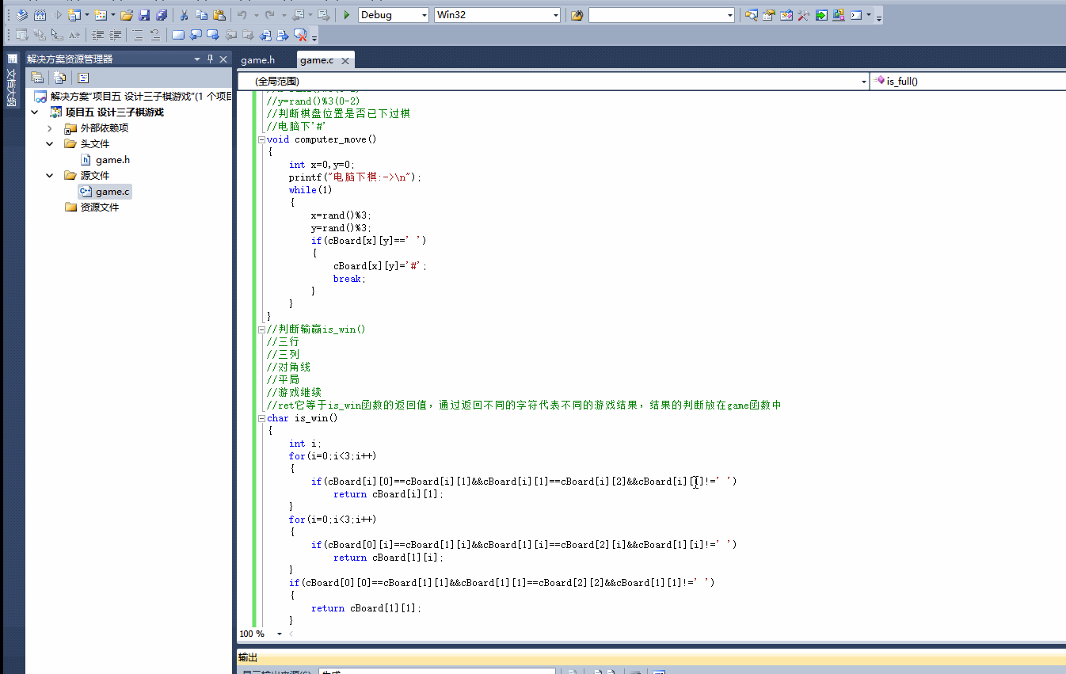Clear all bookmarks icon with red X
The image size is (1066, 674).
coord(300,35)
